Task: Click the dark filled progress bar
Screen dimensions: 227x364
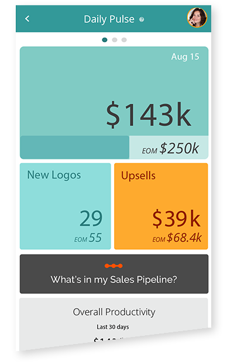Action: 74,147
